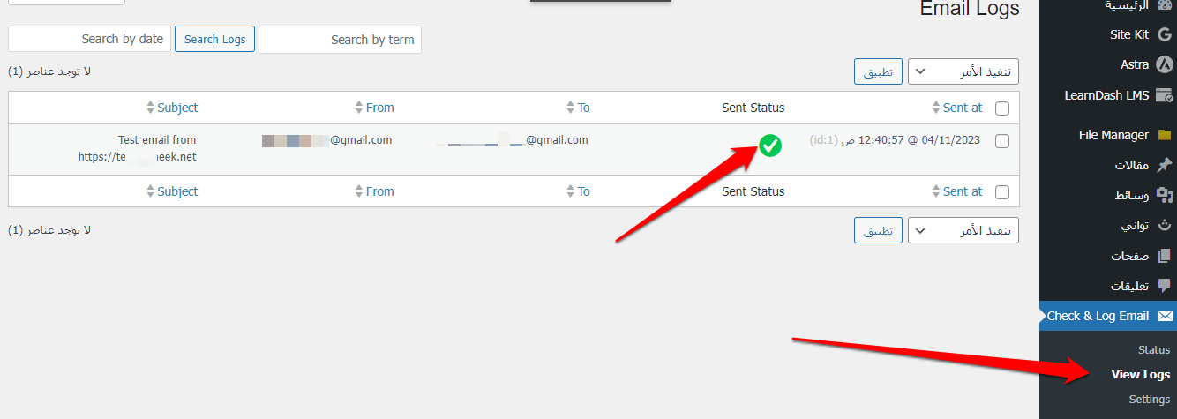Open Settings under Check & Log Email
This screenshot has width=1177, height=419.
1149,400
